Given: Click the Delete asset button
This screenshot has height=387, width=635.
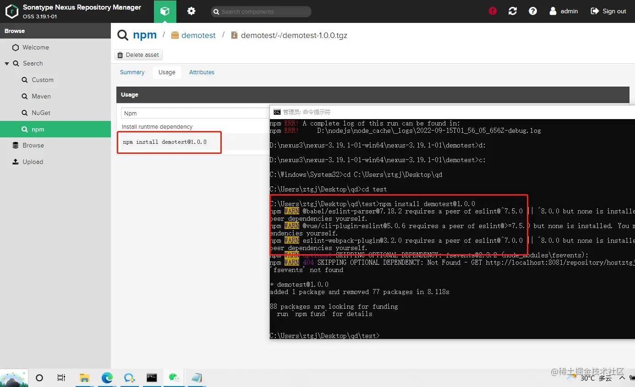Looking at the screenshot, I should coord(138,55).
